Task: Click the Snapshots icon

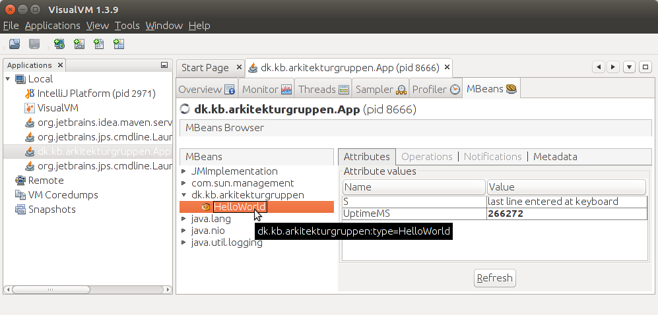Action: click(x=20, y=210)
